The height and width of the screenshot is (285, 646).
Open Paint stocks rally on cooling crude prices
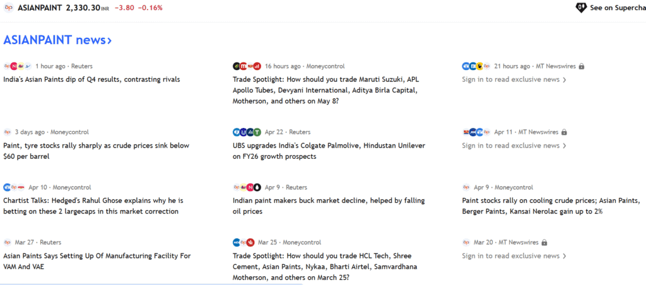click(551, 206)
